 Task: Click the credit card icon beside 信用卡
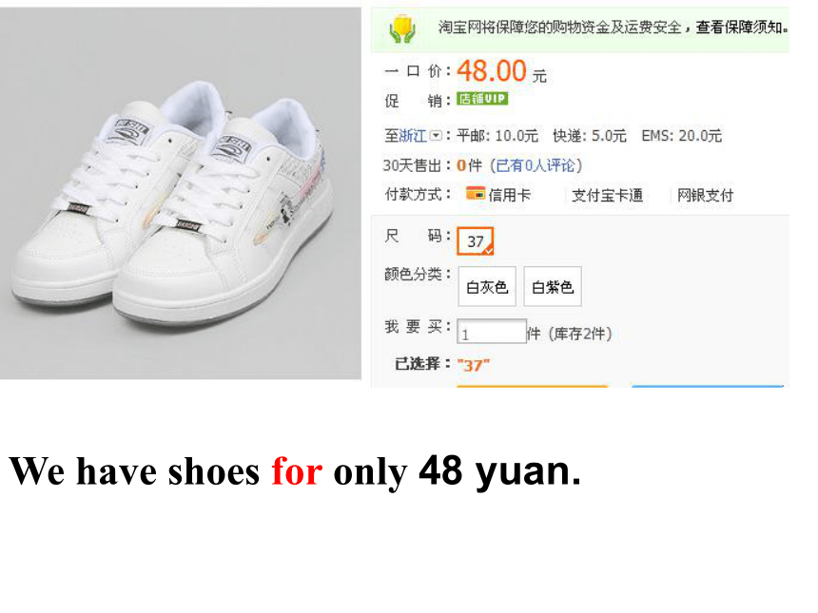476,193
